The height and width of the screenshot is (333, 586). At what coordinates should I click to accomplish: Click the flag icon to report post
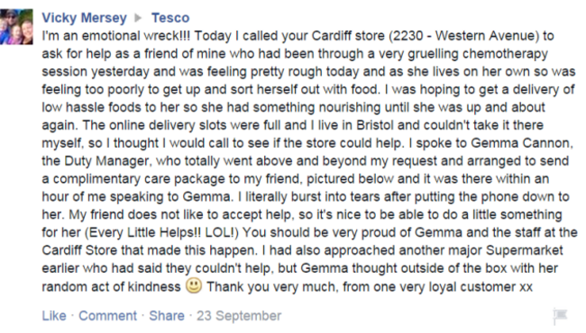560,316
